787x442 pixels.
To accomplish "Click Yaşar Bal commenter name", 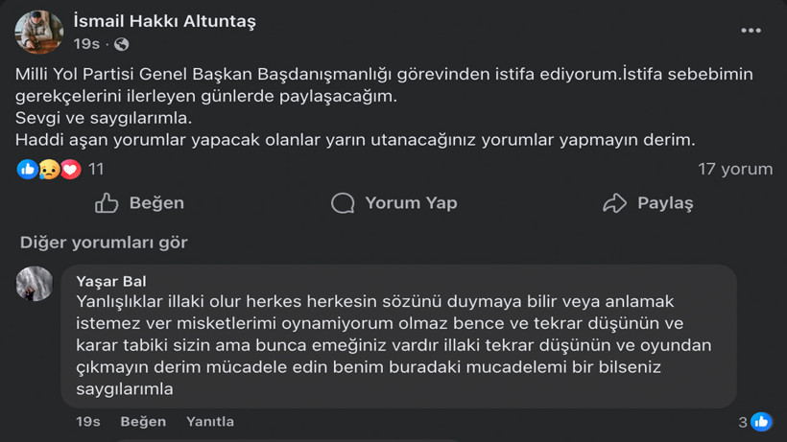I will click(111, 281).
